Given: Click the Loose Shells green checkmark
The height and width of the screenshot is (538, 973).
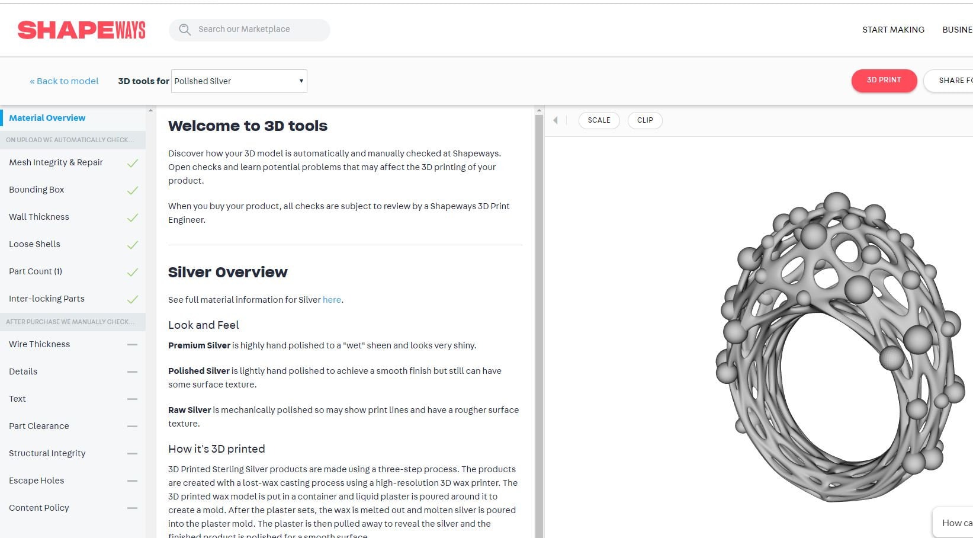Looking at the screenshot, I should (133, 245).
